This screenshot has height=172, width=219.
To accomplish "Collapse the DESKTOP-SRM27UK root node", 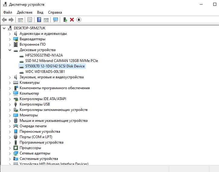I will click(4, 28).
